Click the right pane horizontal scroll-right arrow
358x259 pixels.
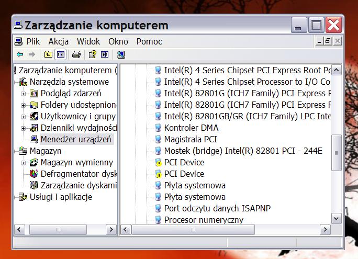click(x=325, y=230)
